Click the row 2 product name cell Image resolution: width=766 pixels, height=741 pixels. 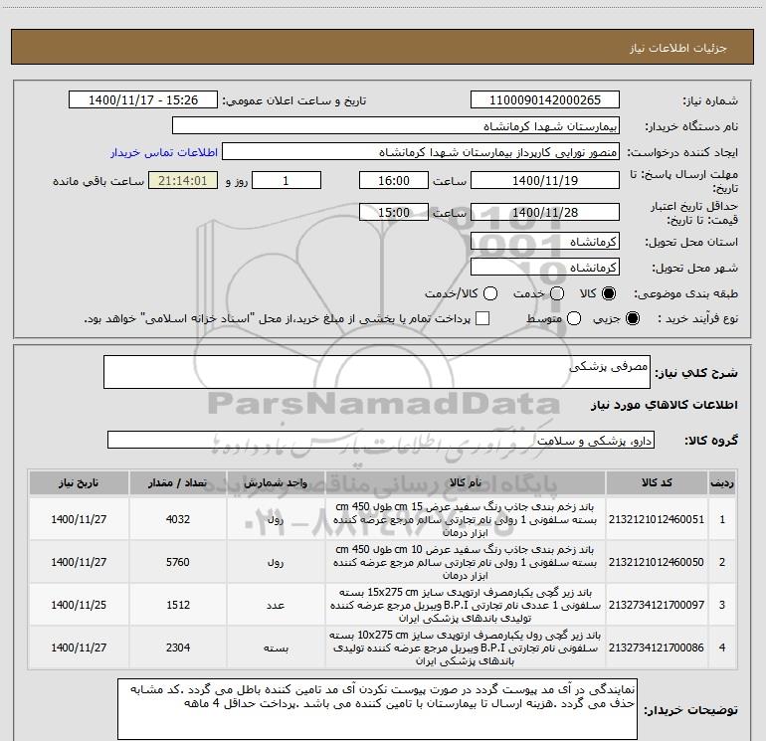coord(466,562)
